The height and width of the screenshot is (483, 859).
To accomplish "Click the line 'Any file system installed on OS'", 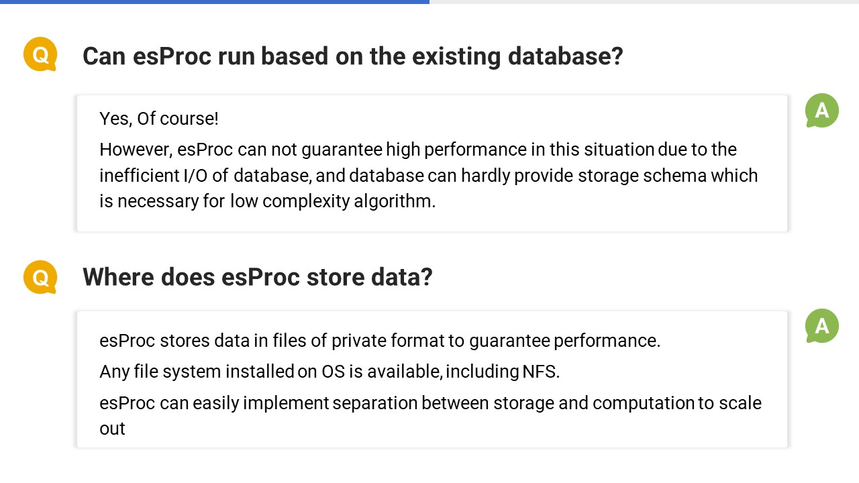I will [329, 371].
